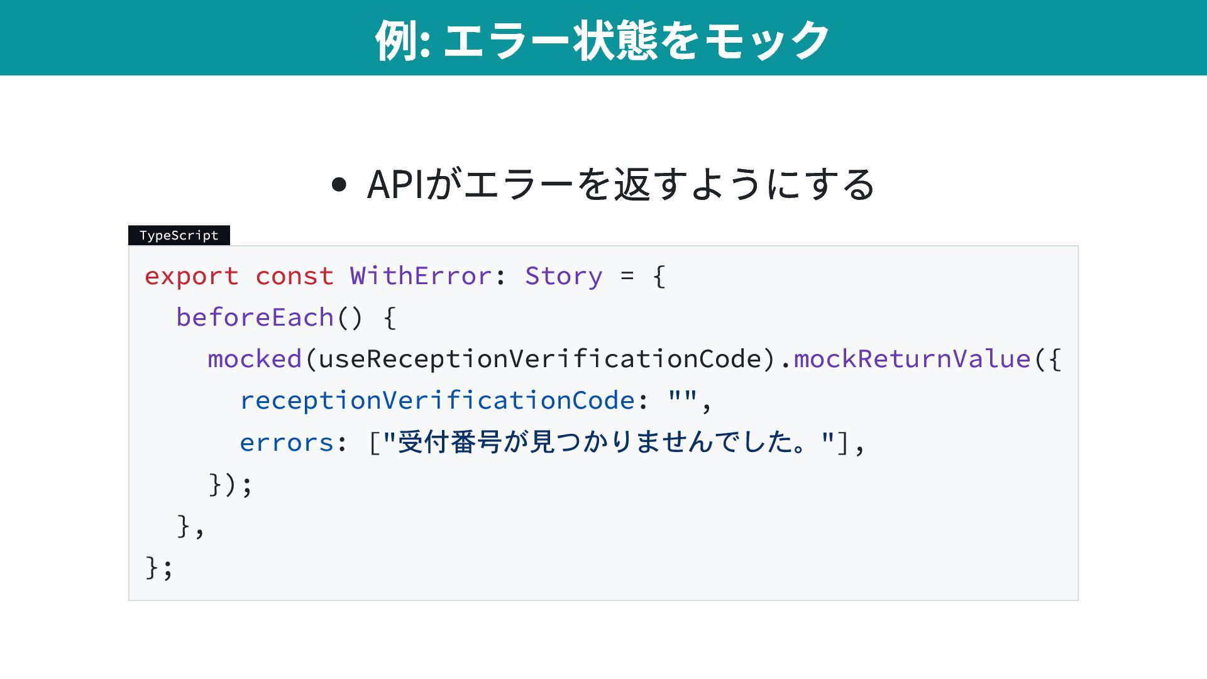The width and height of the screenshot is (1207, 679).
Task: Click the Story type annotation
Action: pos(563,276)
